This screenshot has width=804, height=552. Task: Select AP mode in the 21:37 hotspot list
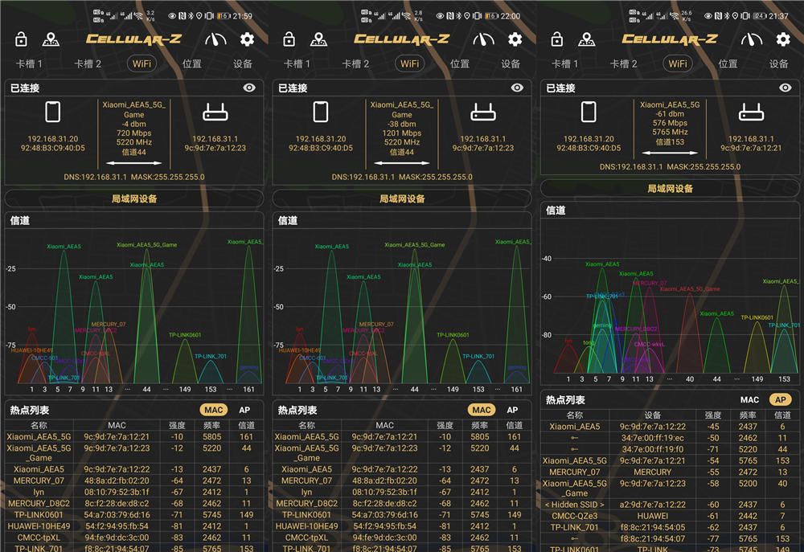pos(781,399)
